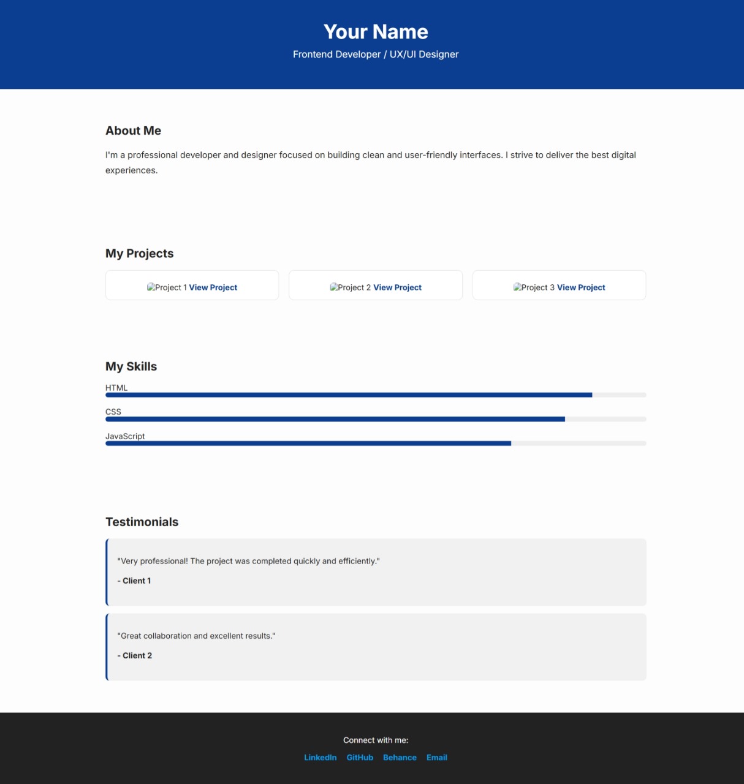Viewport: 744px width, 784px height.
Task: Click the 'Very professional!' testimonial quote
Action: [x=248, y=561]
